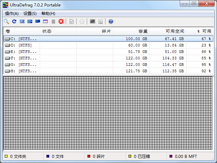Open the blue Help icon
Screen dimensions: 217x163
111,21
